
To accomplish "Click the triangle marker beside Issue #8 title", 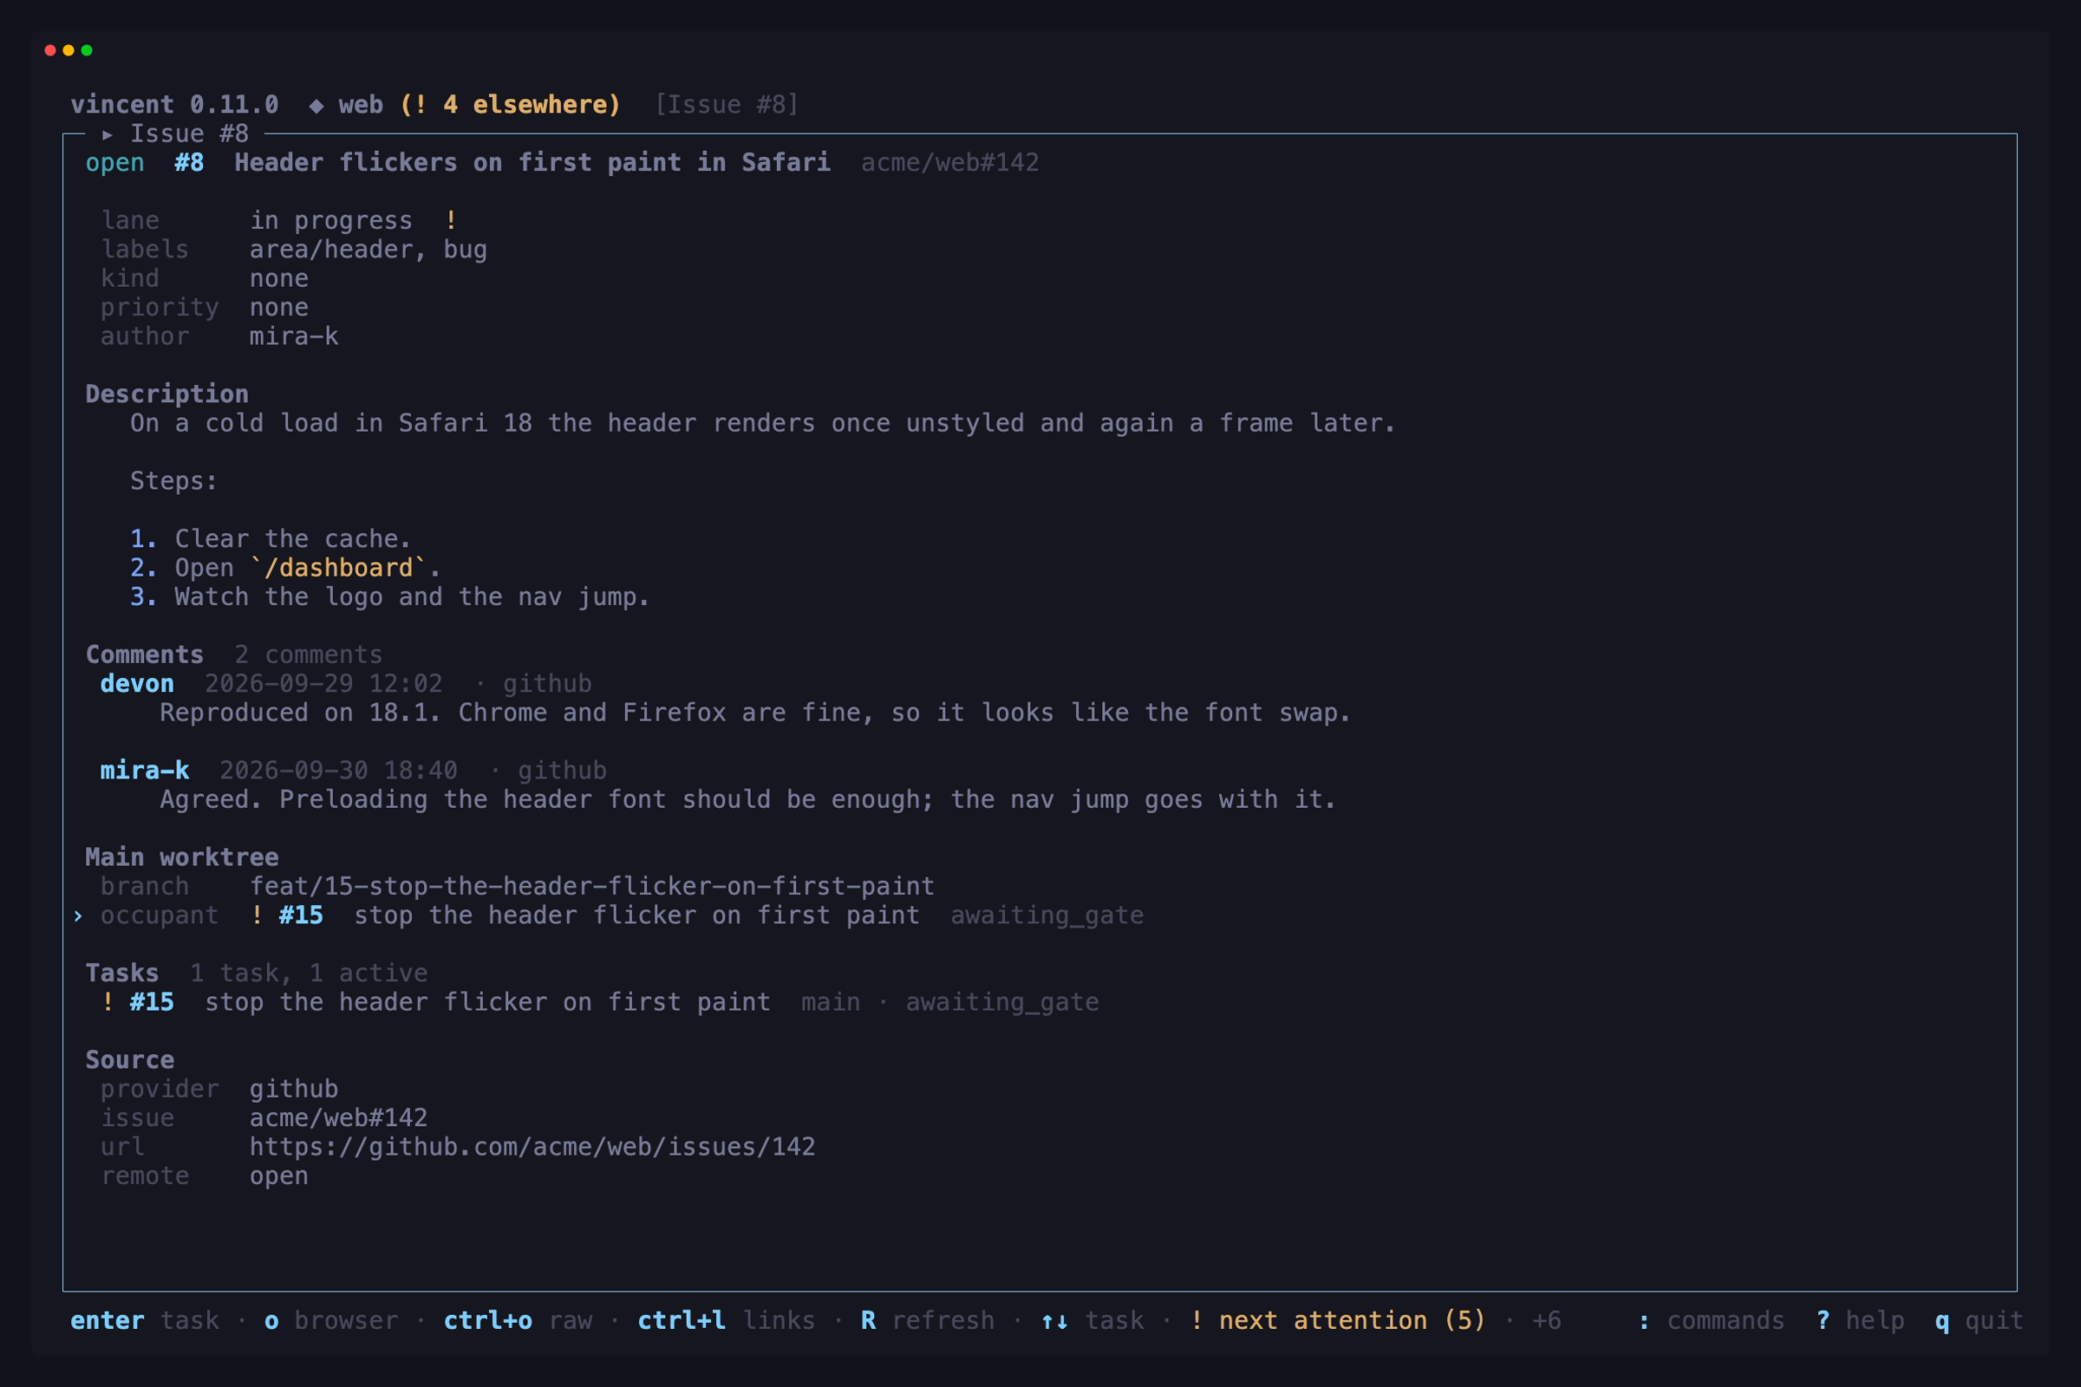I will tap(107, 134).
